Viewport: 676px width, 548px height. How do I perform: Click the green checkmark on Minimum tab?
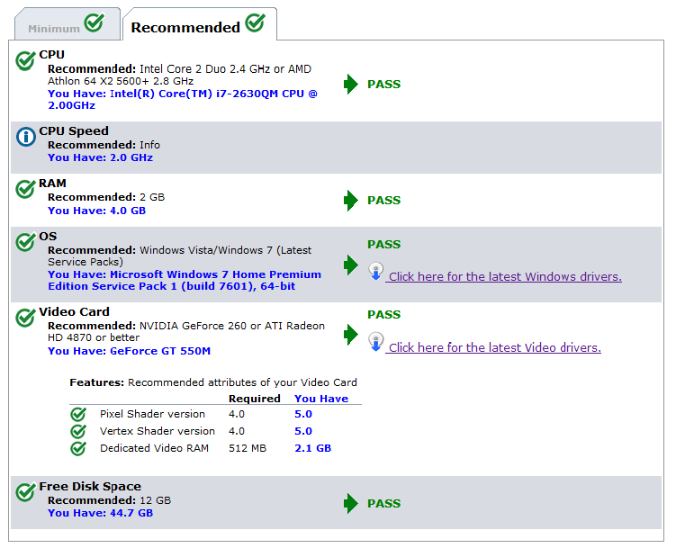point(94,22)
